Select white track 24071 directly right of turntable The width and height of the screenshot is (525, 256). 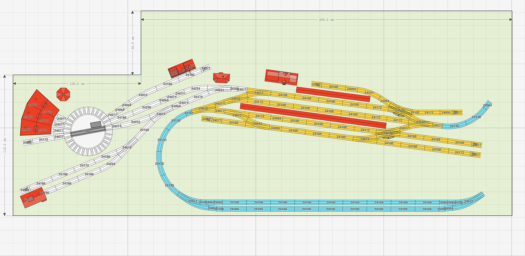point(116,126)
